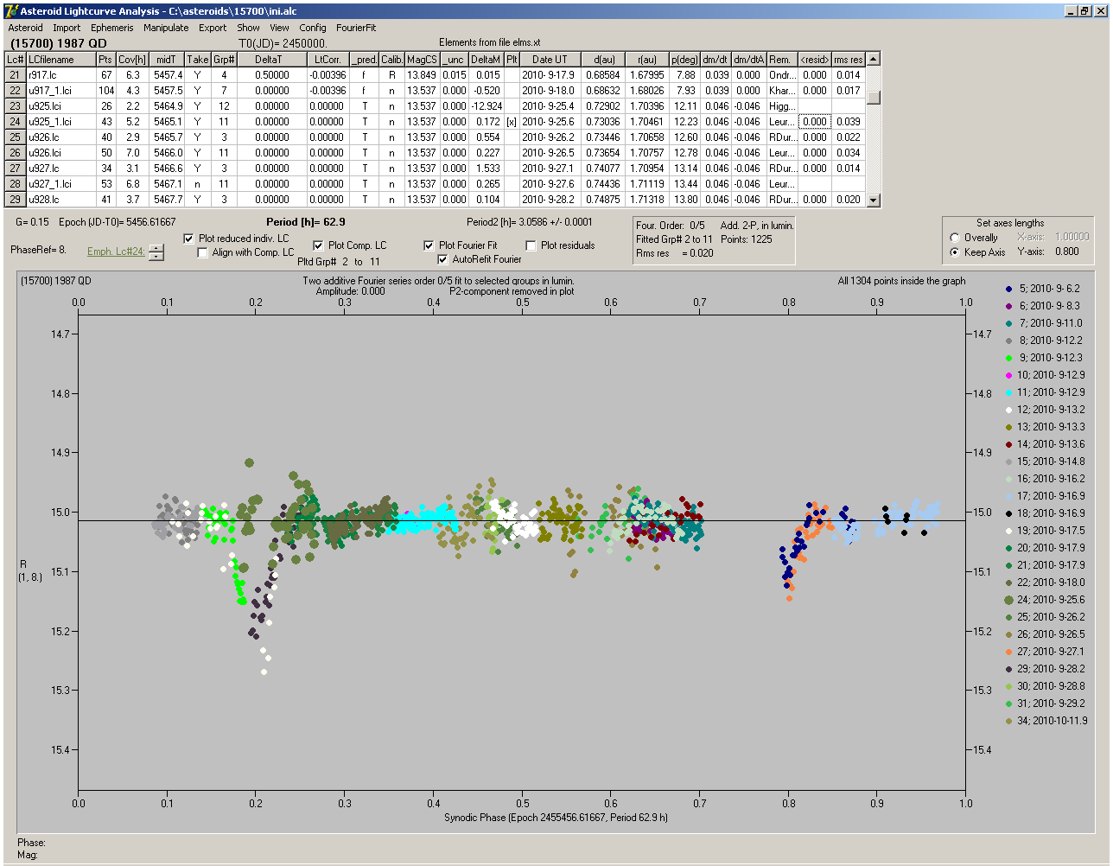Screen dimensions: 1113x866
Task: Click filename cell u928.lc
Action: [x=60, y=200]
